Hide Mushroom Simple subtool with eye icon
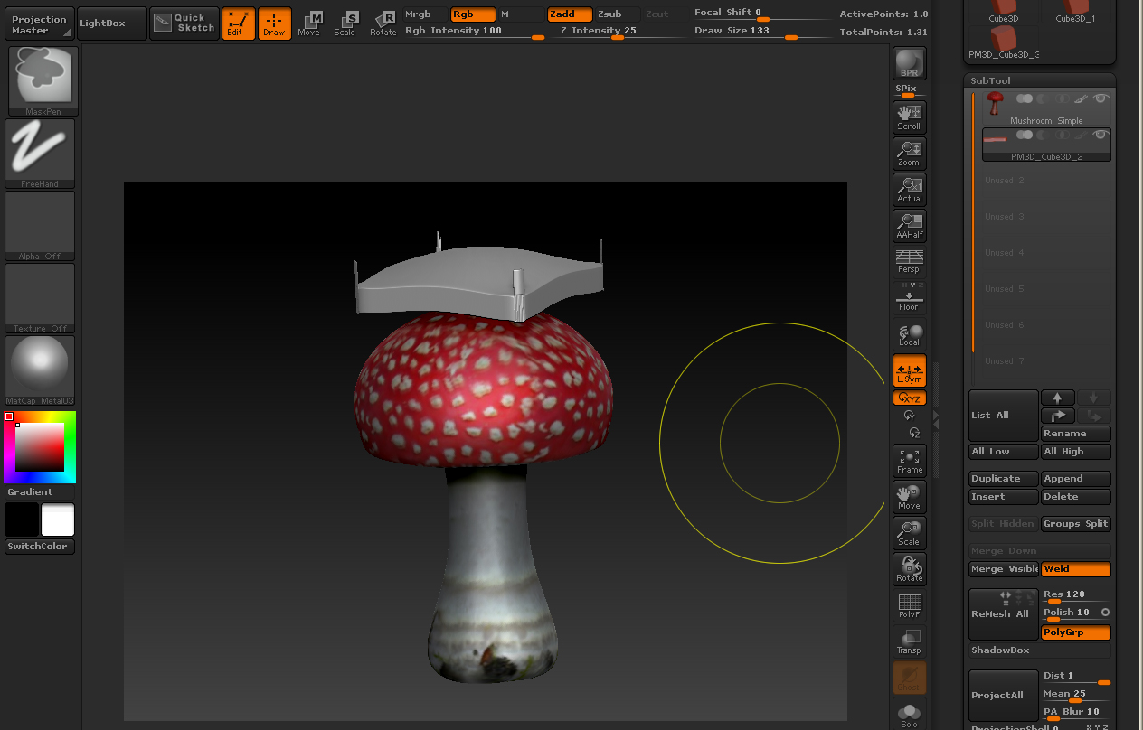Screen dimensions: 1143x730 tap(1100, 98)
